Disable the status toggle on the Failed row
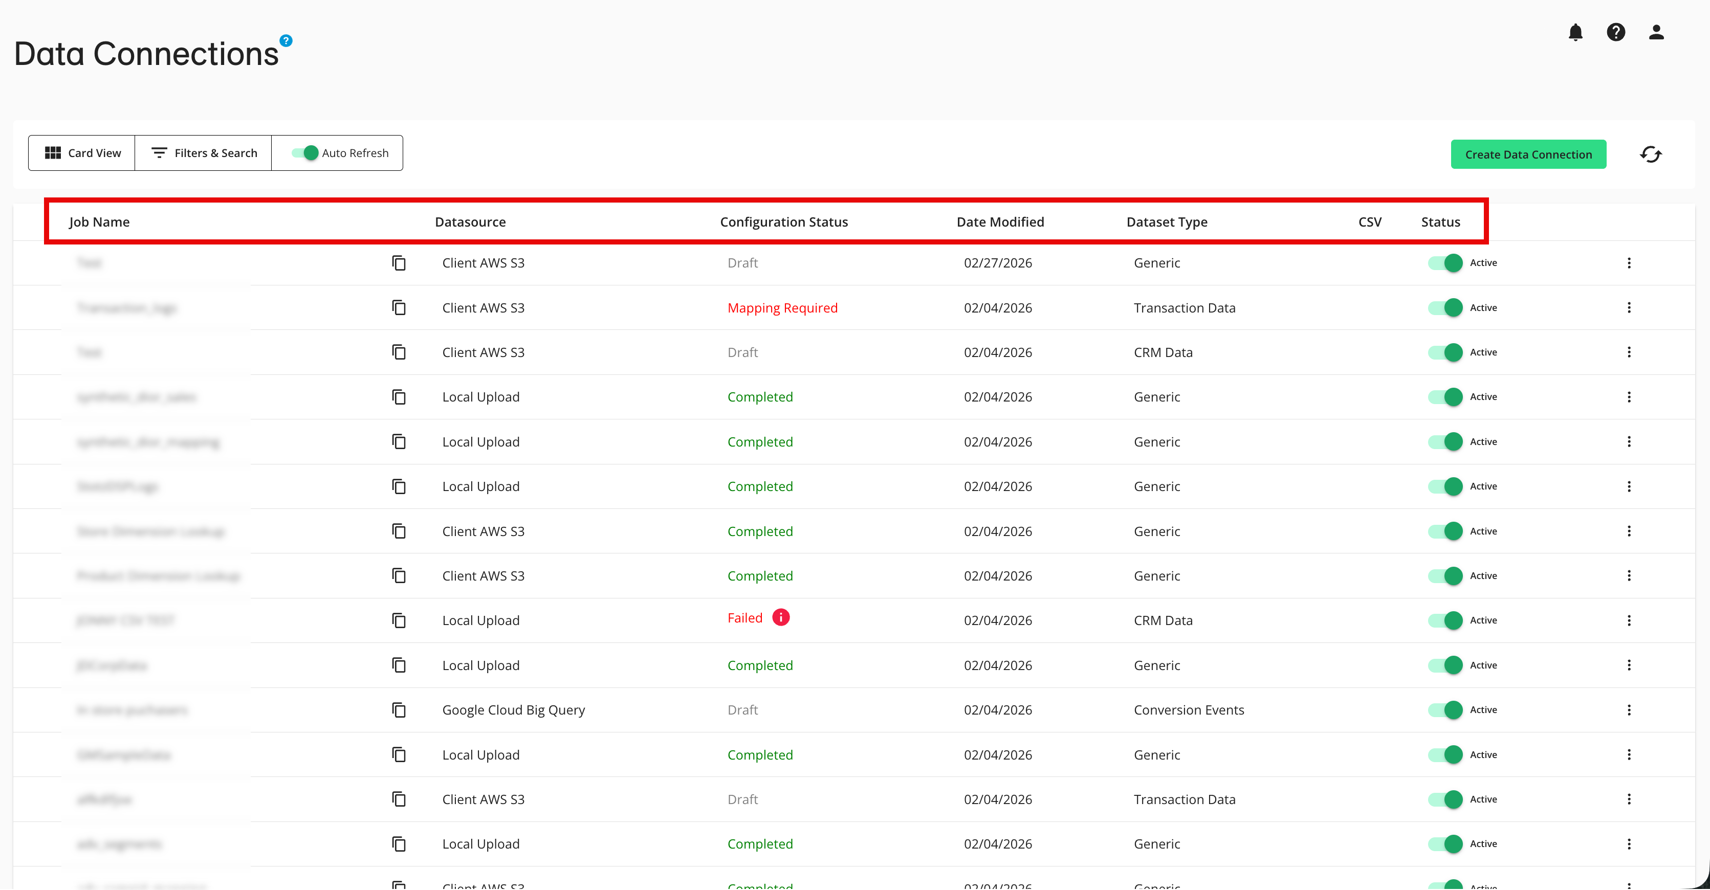Viewport: 1710px width, 890px height. pos(1446,620)
